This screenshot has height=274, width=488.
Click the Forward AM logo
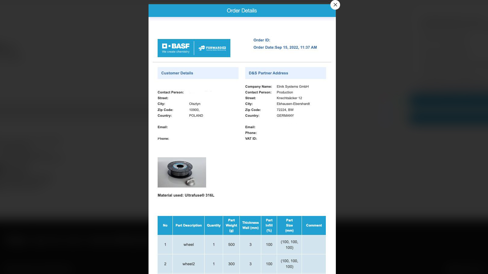tap(212, 48)
